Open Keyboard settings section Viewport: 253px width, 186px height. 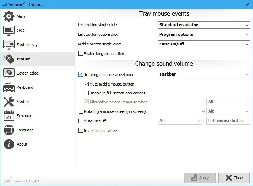click(x=38, y=87)
